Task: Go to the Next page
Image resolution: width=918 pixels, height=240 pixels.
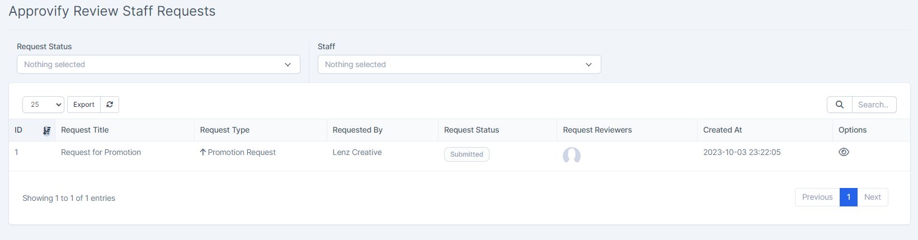Action: point(873,197)
